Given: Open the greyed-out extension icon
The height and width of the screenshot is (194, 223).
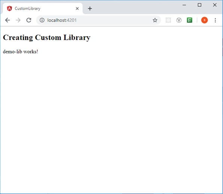Looking at the screenshot, I should (168, 20).
